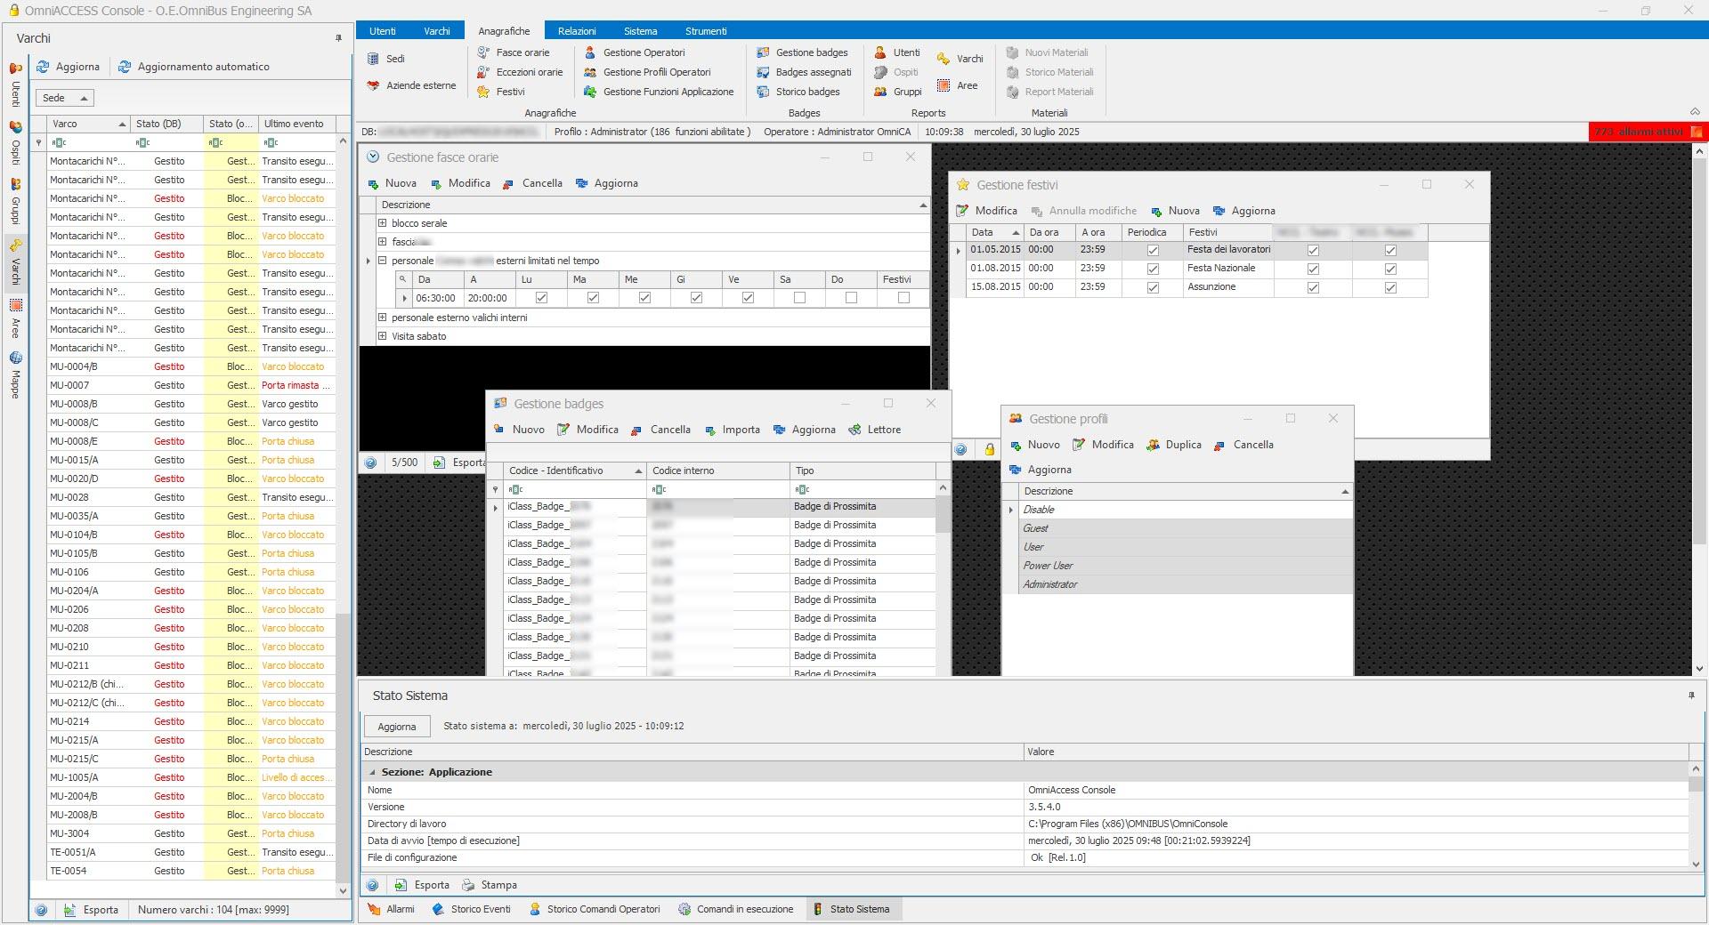
Task: Switch to Sistema ribbon tab
Action: click(x=640, y=31)
